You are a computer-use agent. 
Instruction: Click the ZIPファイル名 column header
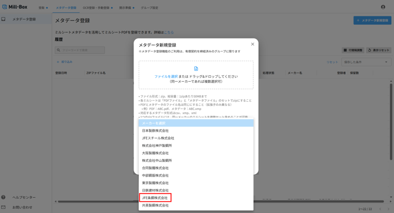coord(96,73)
